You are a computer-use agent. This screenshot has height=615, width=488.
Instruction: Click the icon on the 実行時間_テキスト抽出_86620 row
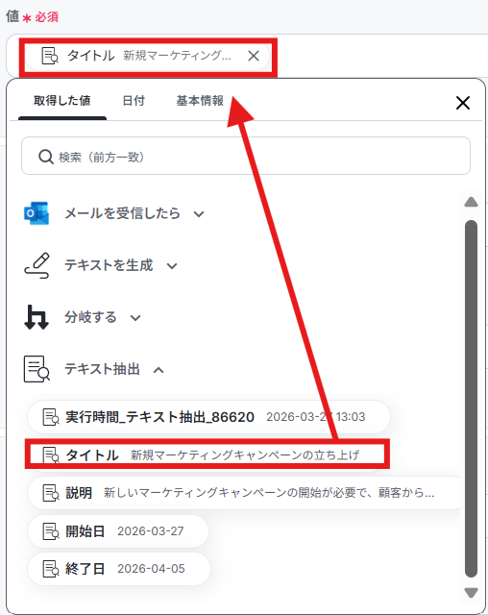pyautogui.click(x=51, y=417)
